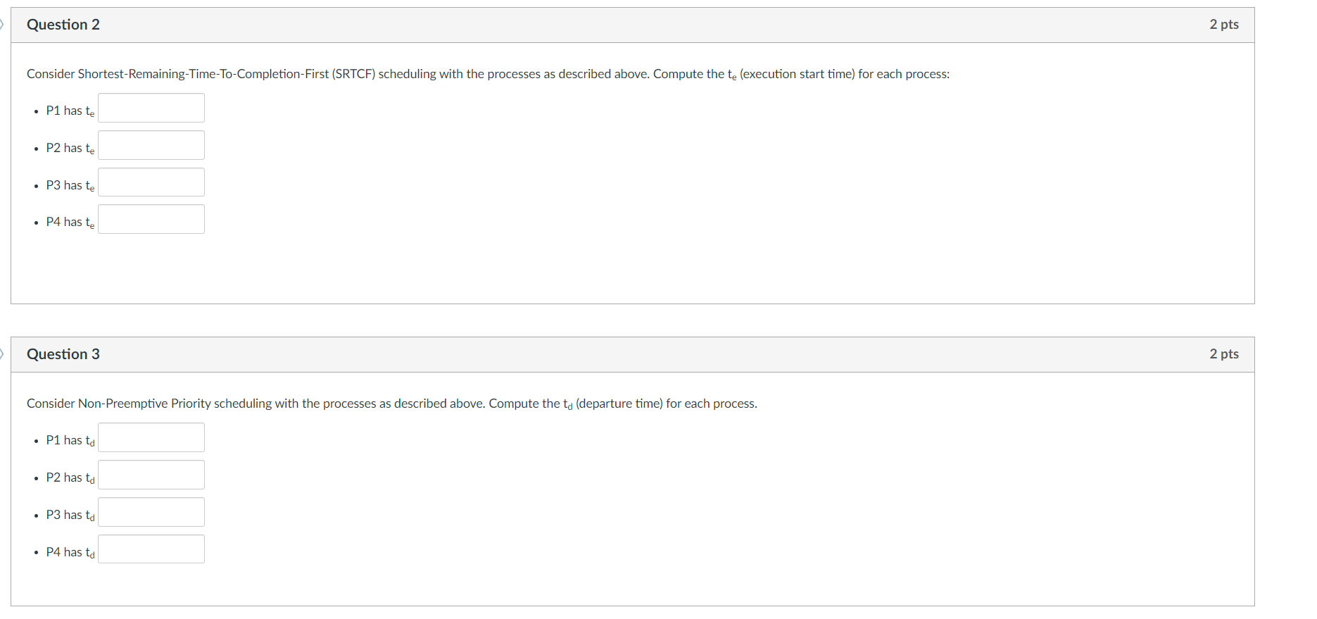Click the Question 3 header title

pyautogui.click(x=63, y=354)
